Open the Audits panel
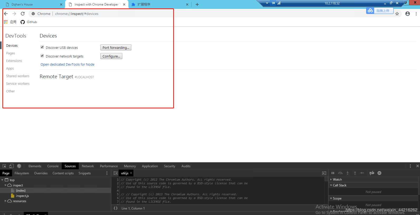The width and height of the screenshot is (420, 215). [x=186, y=166]
